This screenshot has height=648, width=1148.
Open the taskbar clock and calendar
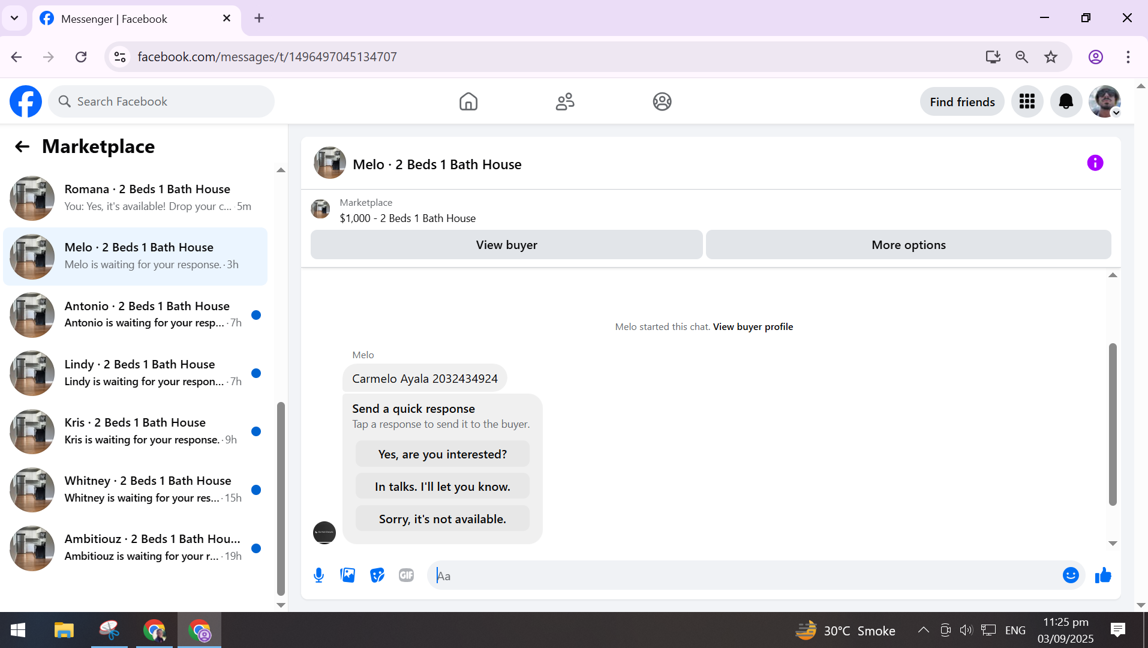coord(1066,630)
